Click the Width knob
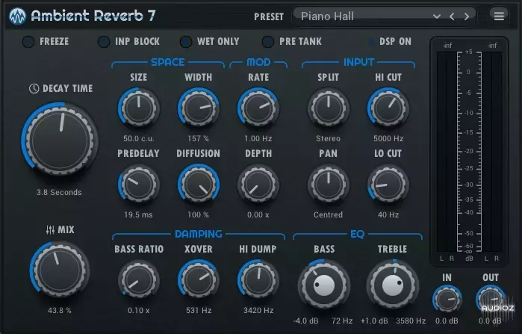Viewport: 522px width, 334px height. (x=199, y=108)
